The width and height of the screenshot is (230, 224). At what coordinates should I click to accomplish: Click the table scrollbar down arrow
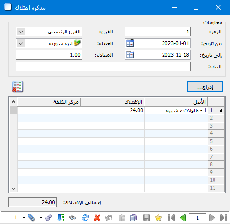coord(13,188)
